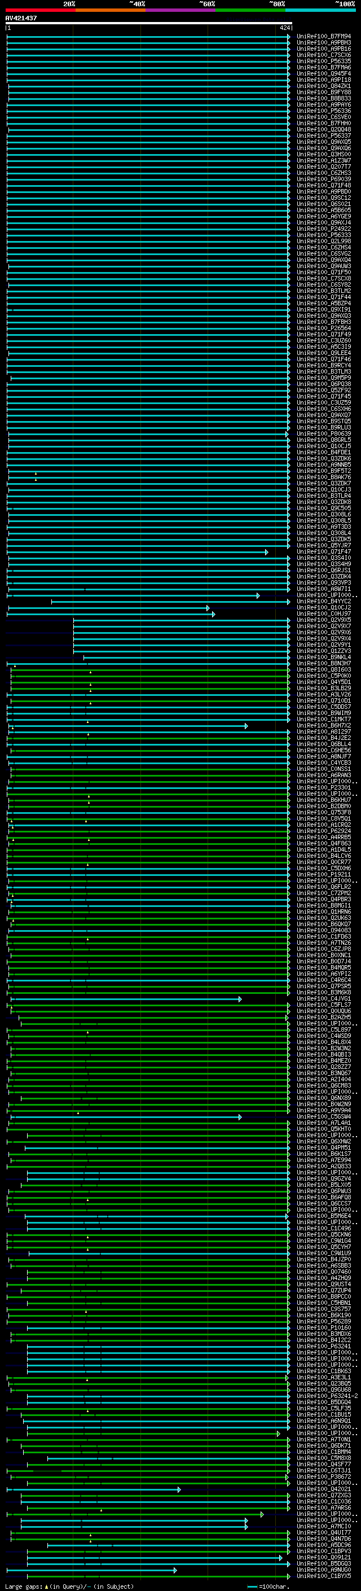Open hit UniRef100_Q1ZZV3
Image resolution: width=361 pixels, height=1591 pixels.
[324, 651]
